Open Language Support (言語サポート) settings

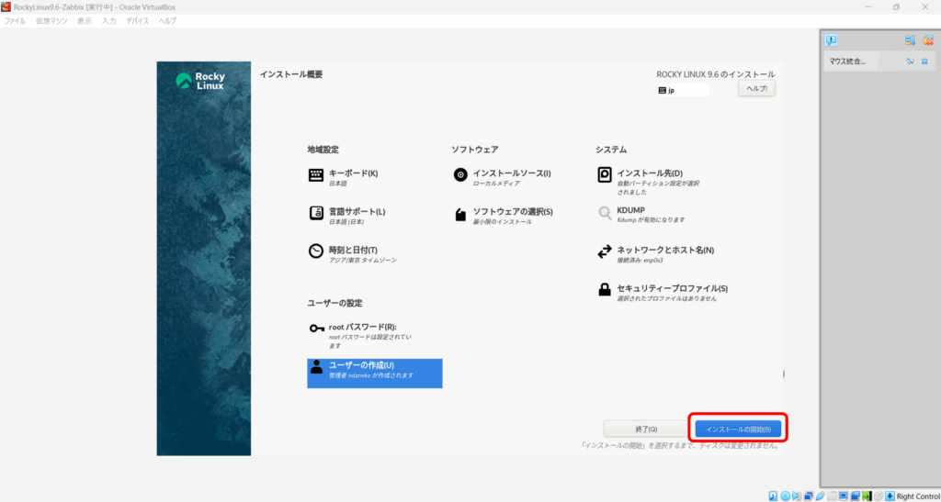[346, 216]
